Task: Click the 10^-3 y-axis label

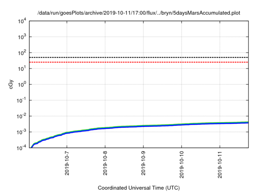Action: 22,132
